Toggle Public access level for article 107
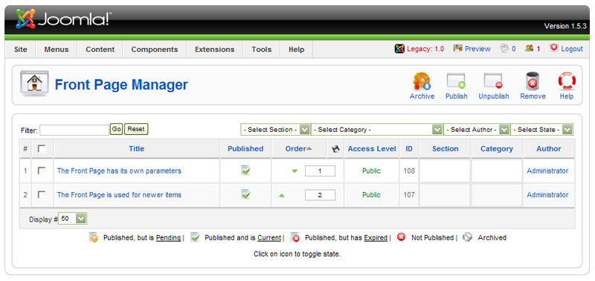This screenshot has height=281, width=595. click(x=371, y=195)
